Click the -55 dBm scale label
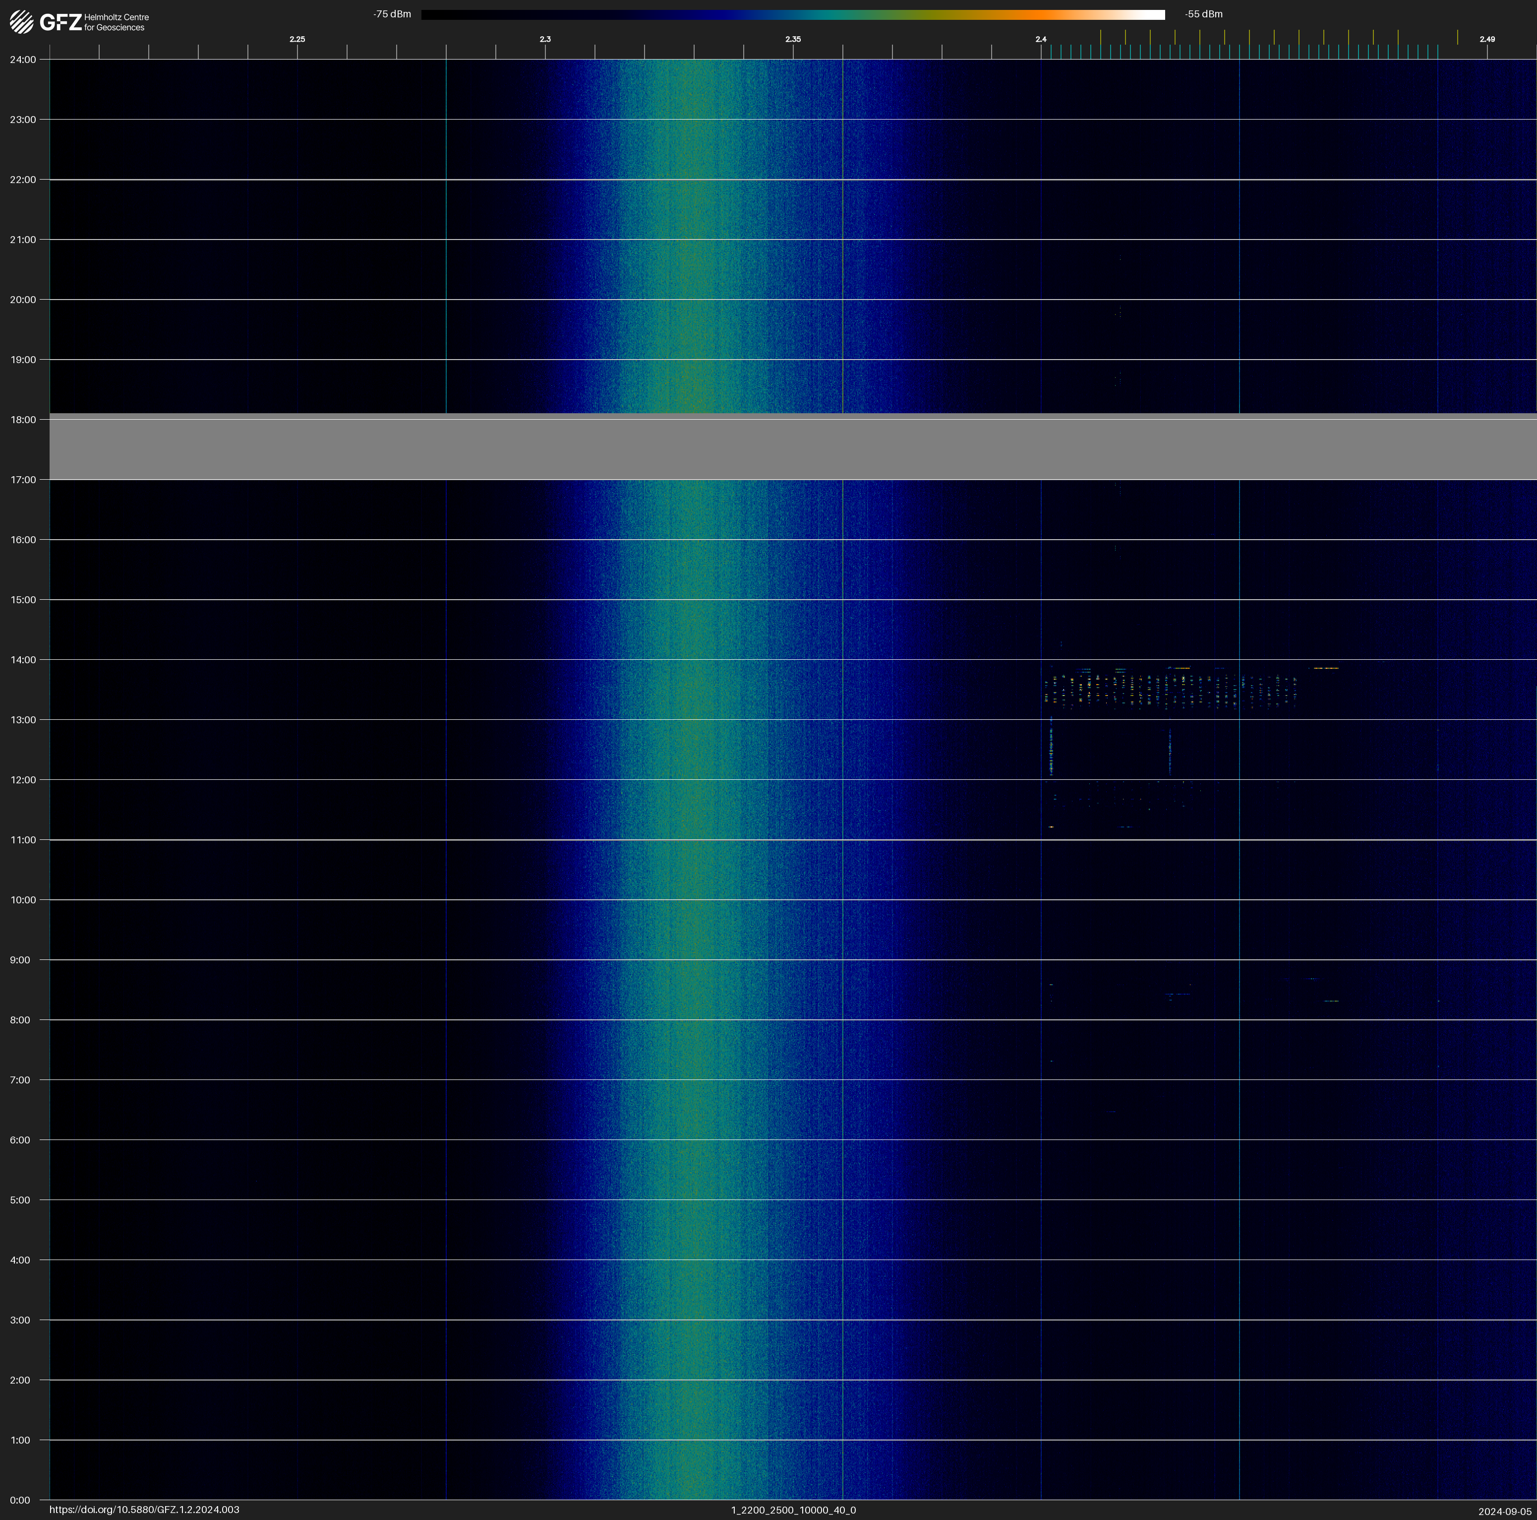The width and height of the screenshot is (1537, 1520). pos(1204,14)
